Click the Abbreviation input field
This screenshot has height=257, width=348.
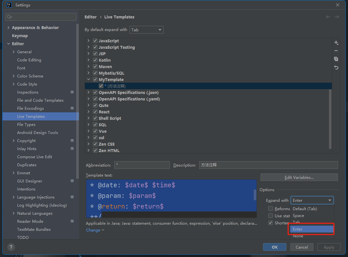142,165
